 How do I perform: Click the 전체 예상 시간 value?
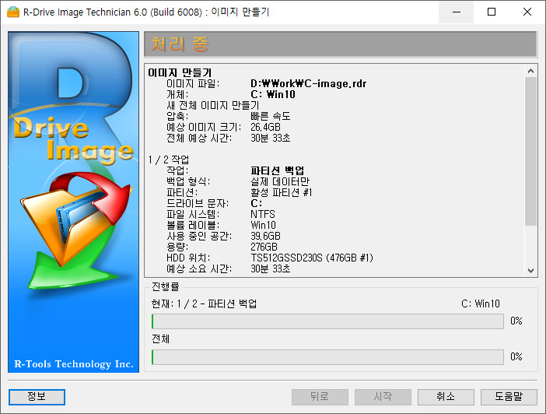(x=270, y=138)
